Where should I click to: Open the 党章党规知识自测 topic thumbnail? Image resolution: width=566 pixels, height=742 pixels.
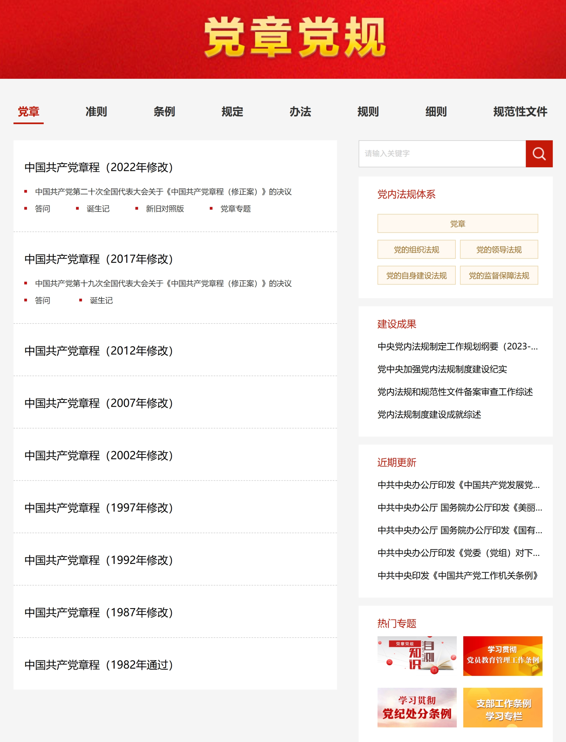point(417,656)
